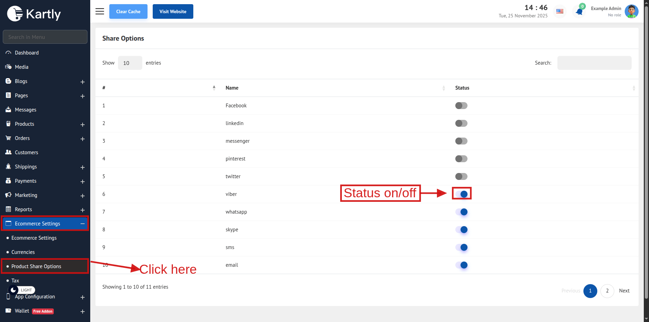This screenshot has width=649, height=322.
Task: Open the notification bell icon
Action: tap(579, 11)
